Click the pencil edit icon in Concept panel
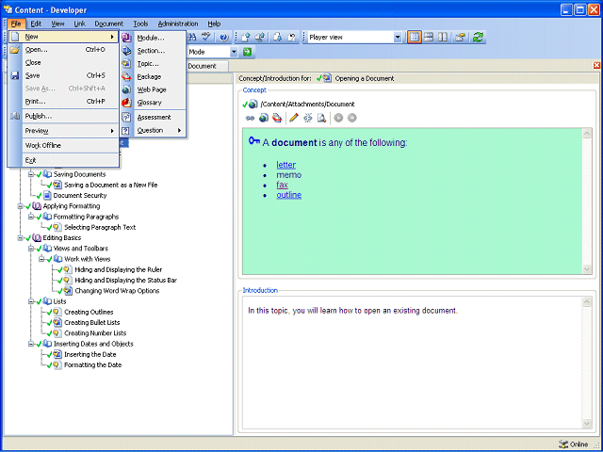The height and width of the screenshot is (452, 603). tap(294, 118)
